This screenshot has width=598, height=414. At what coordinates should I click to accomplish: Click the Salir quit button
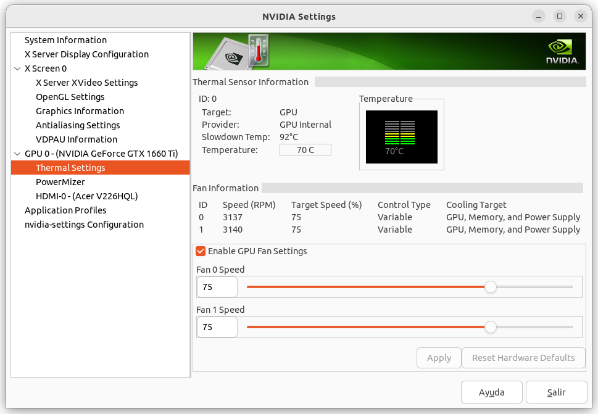[556, 392]
